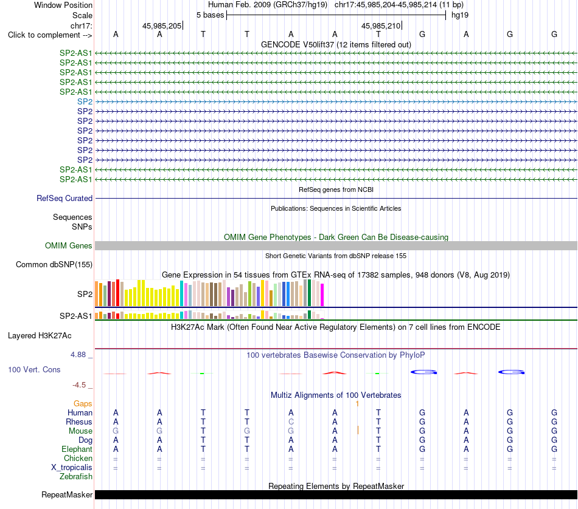
Task: Click SP2-AS1 label beside the short GTEx bars
Action: [75, 316]
